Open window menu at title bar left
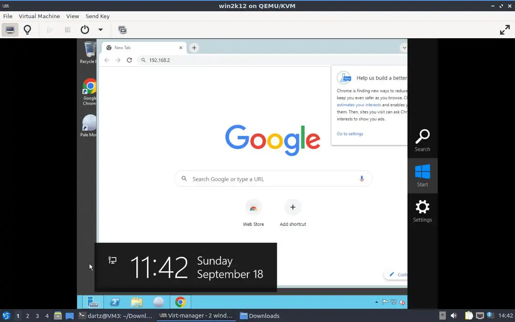The image size is (515, 322). click(x=5, y=6)
